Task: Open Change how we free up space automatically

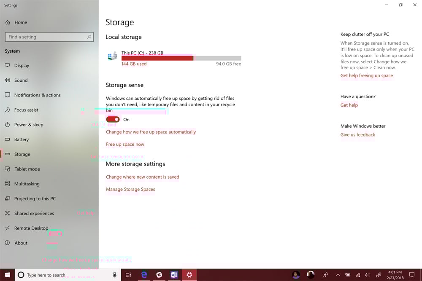Action: coord(151,132)
